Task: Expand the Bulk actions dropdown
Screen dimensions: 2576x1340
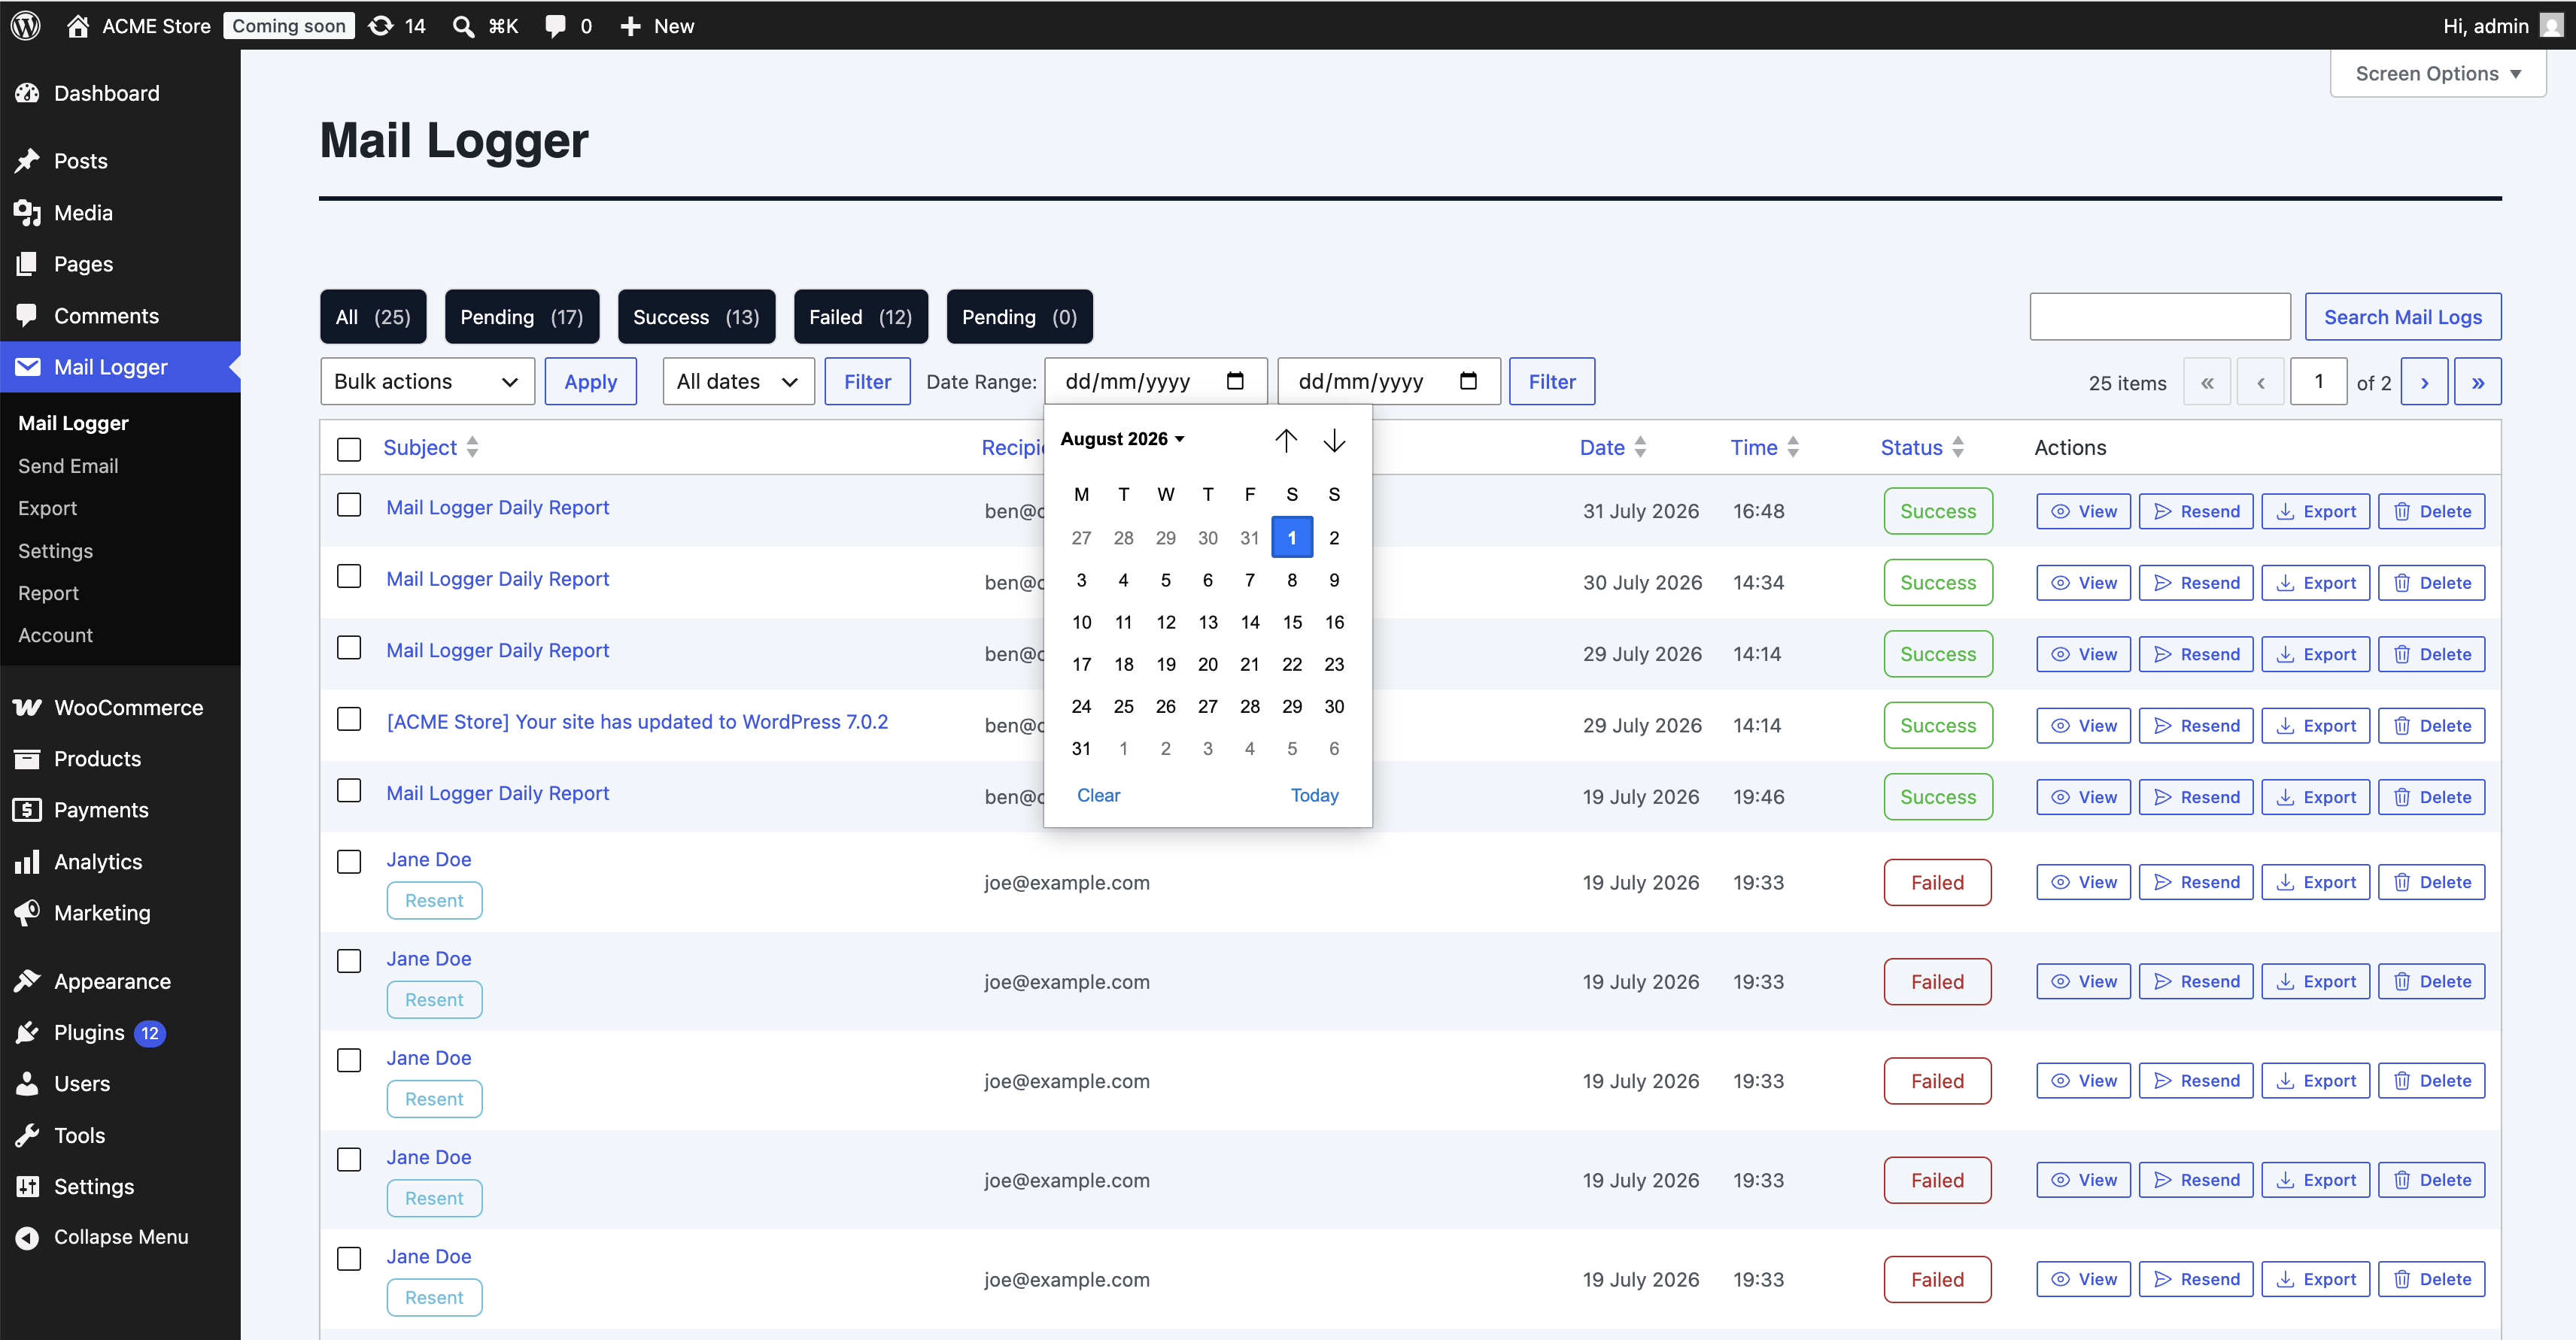Action: 427,380
